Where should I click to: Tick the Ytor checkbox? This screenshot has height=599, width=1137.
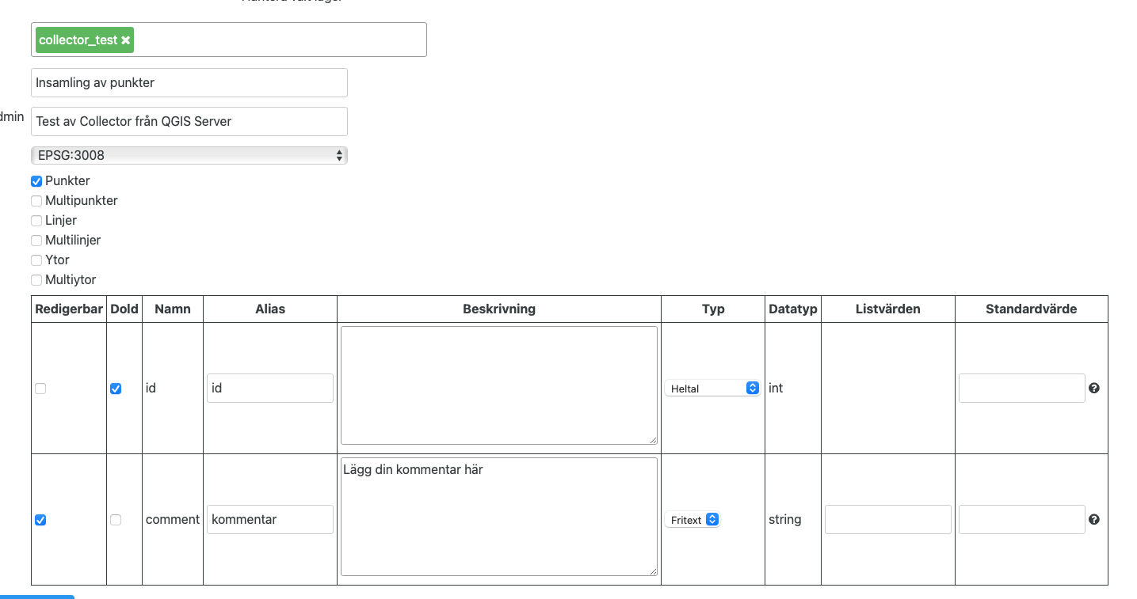coord(36,260)
